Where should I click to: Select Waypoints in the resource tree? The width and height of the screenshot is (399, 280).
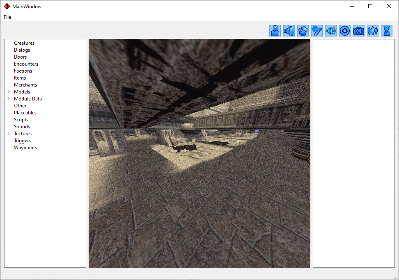[25, 147]
